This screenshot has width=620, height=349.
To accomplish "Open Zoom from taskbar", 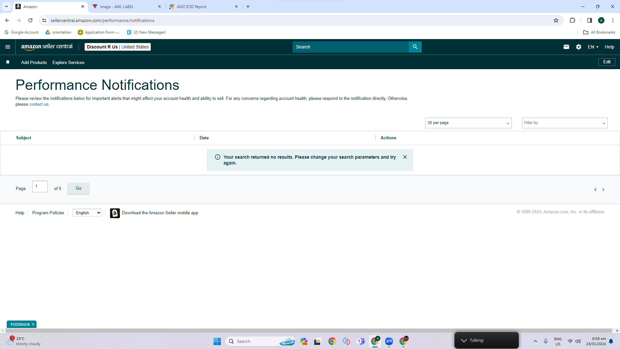I will [389, 341].
